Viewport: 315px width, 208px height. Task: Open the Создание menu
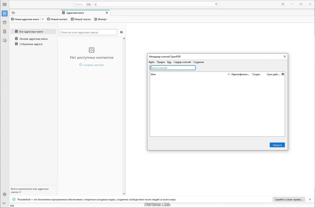coord(198,62)
